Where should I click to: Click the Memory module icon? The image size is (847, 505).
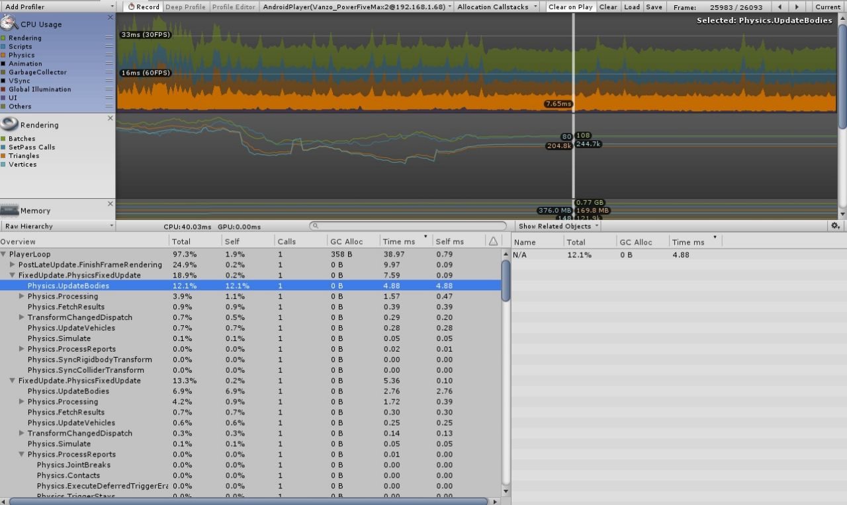pyautogui.click(x=9, y=210)
